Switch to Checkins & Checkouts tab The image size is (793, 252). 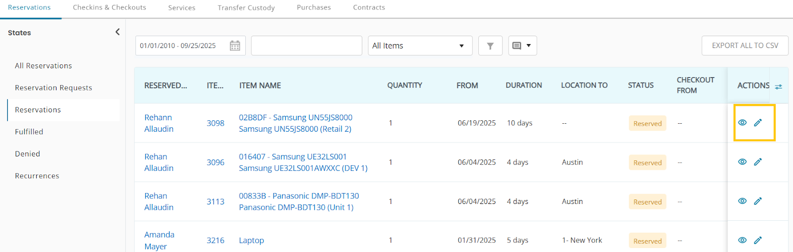point(109,7)
